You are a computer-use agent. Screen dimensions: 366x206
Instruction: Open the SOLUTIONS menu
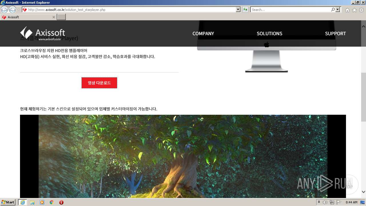tap(269, 33)
